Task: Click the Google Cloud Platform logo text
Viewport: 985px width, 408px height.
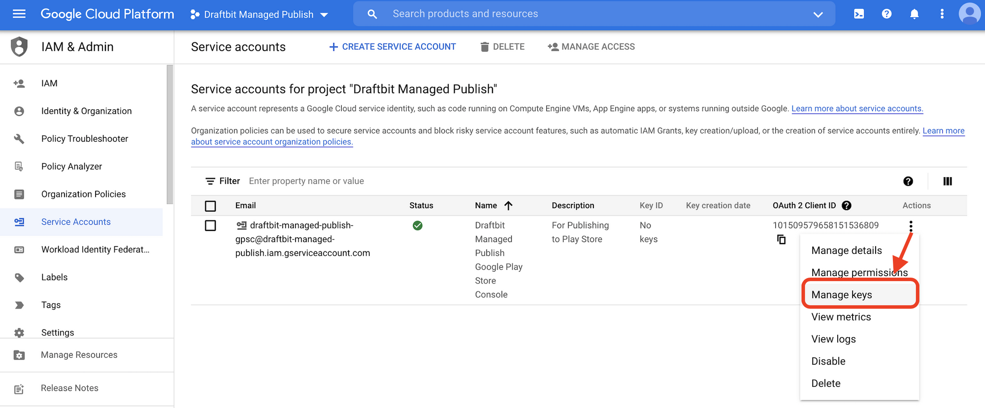Action: pyautogui.click(x=107, y=14)
